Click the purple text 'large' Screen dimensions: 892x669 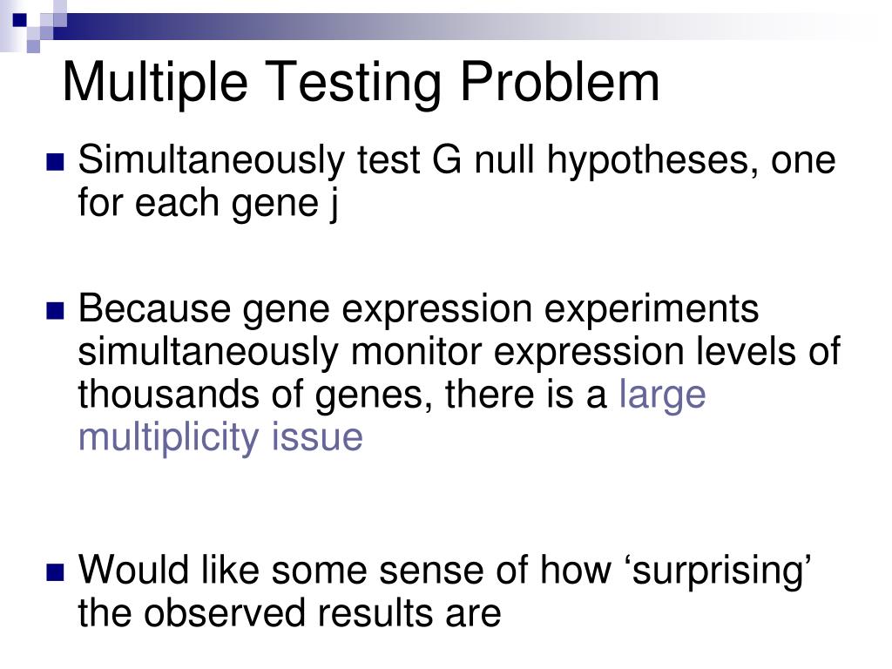pos(662,395)
